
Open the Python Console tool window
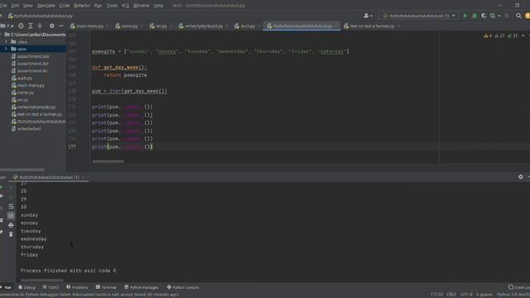click(x=183, y=287)
